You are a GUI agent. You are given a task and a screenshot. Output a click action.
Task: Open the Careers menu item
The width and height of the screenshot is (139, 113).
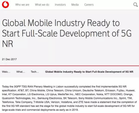tap(89, 4)
